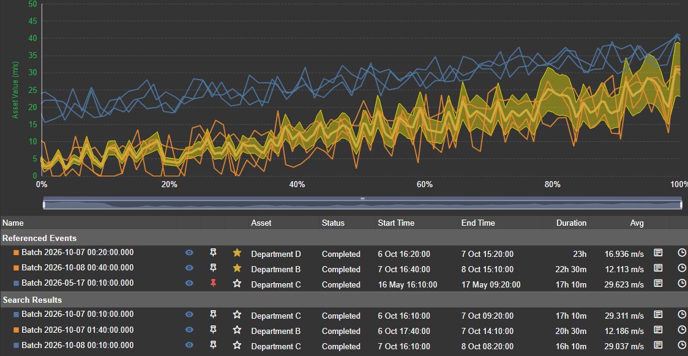Star Batch 2026-10-07 01:40:00.000

coord(237,330)
